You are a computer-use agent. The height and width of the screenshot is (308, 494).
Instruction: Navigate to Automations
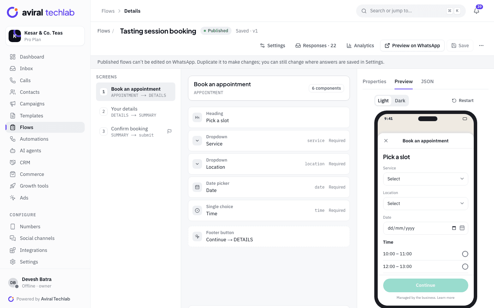45,139
